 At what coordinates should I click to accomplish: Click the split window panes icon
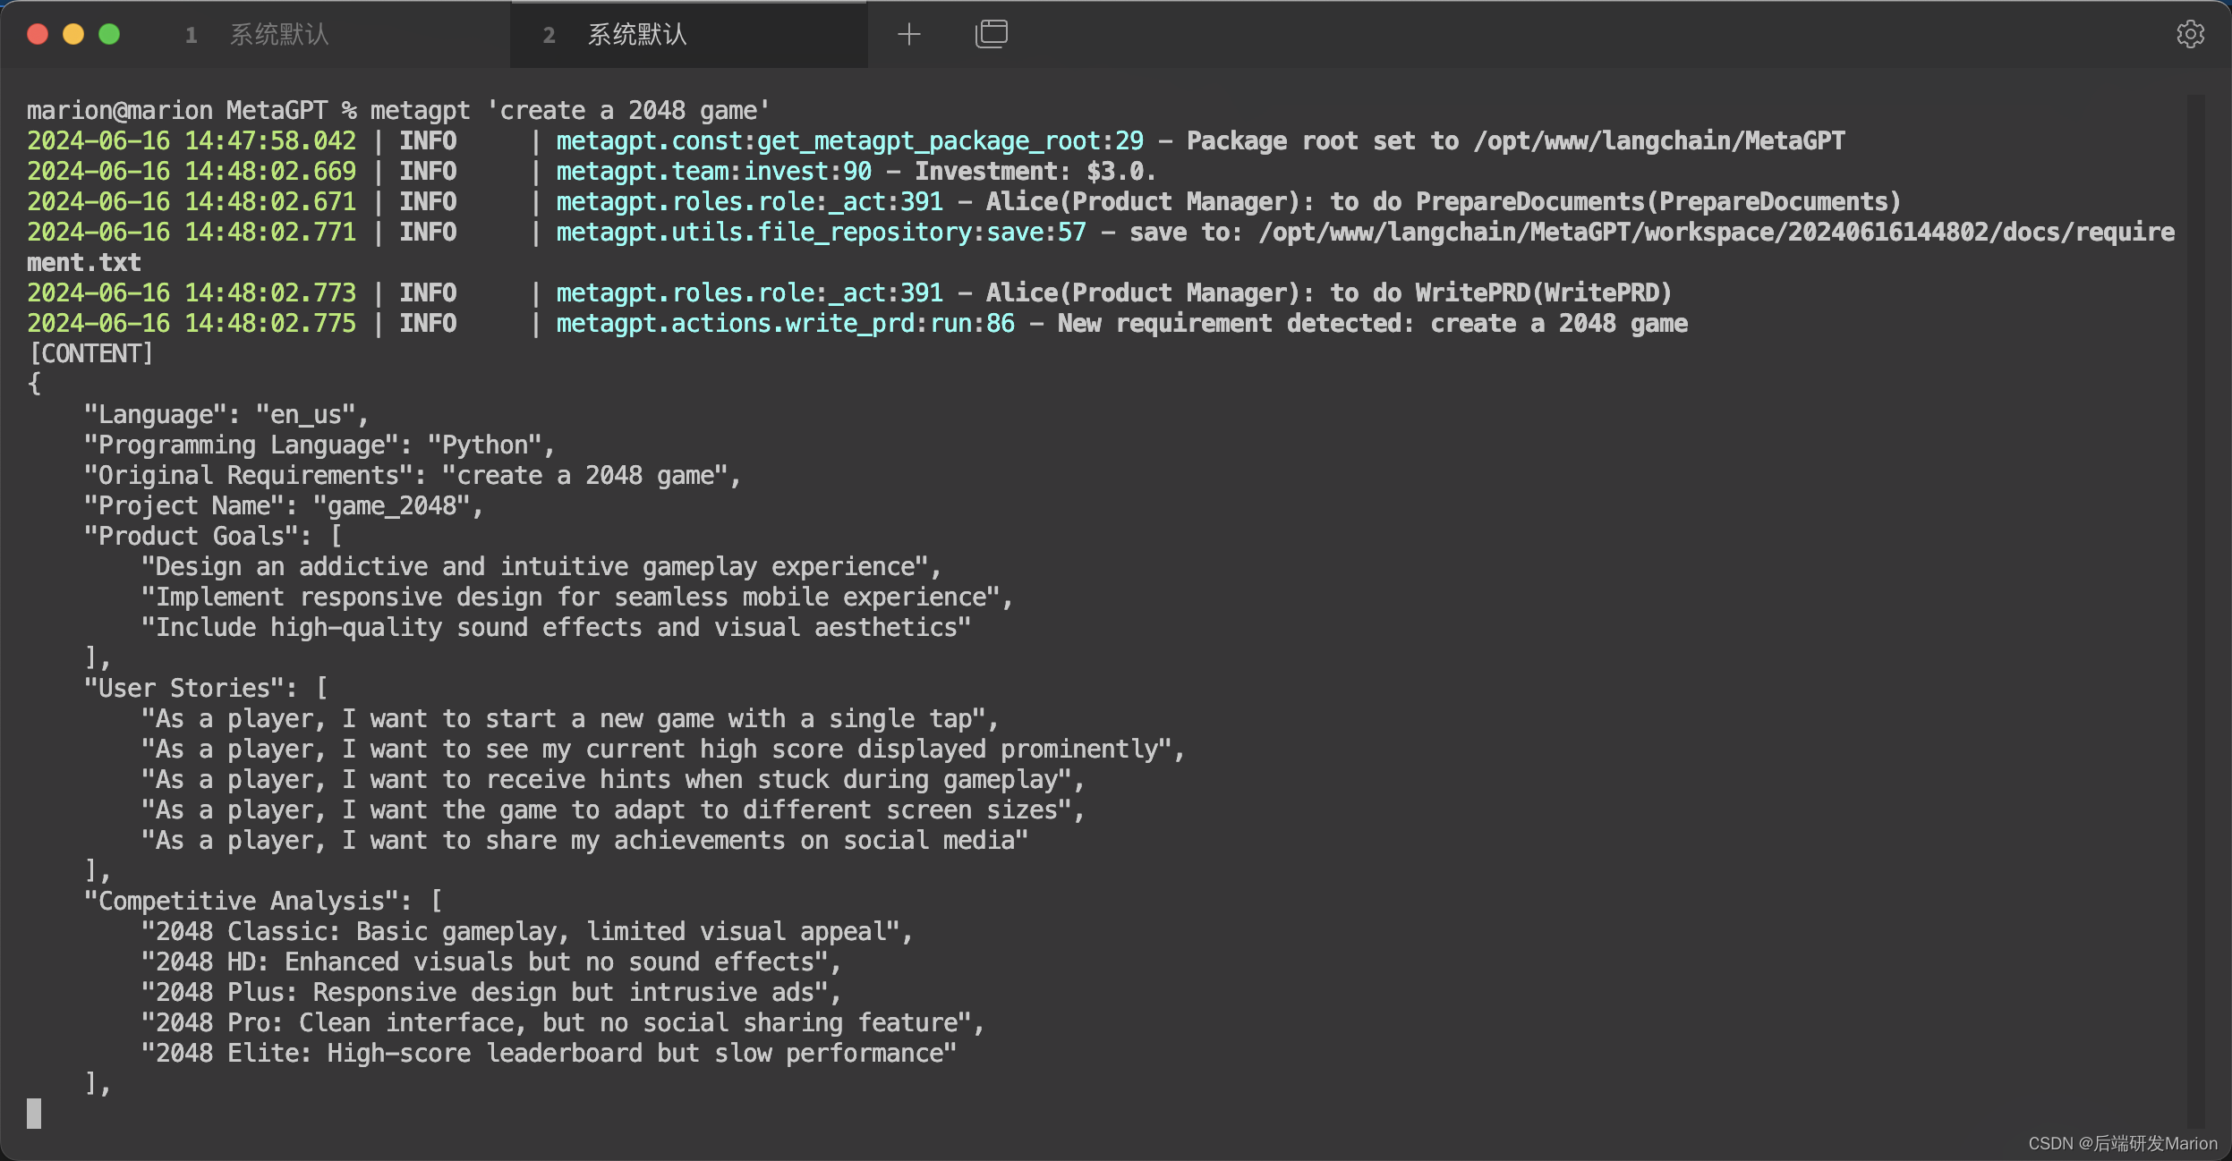click(x=991, y=34)
